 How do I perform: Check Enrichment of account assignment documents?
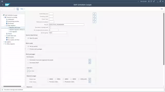[28, 60]
